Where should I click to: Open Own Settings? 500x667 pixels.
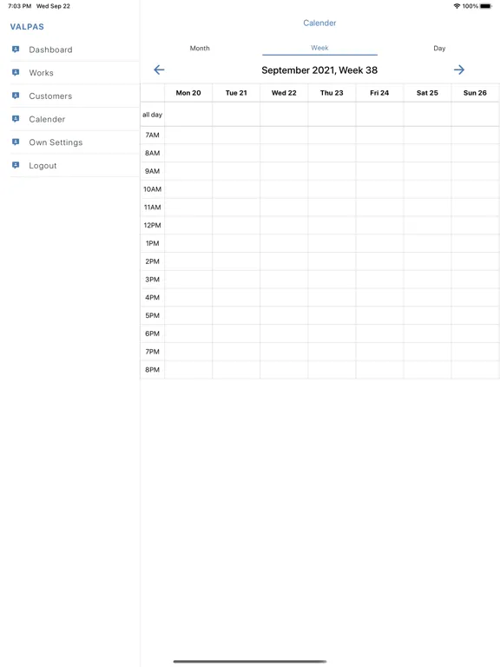point(75,142)
